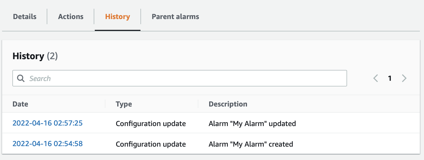This screenshot has width=424, height=160.
Task: Open the Details tab
Action: point(25,17)
